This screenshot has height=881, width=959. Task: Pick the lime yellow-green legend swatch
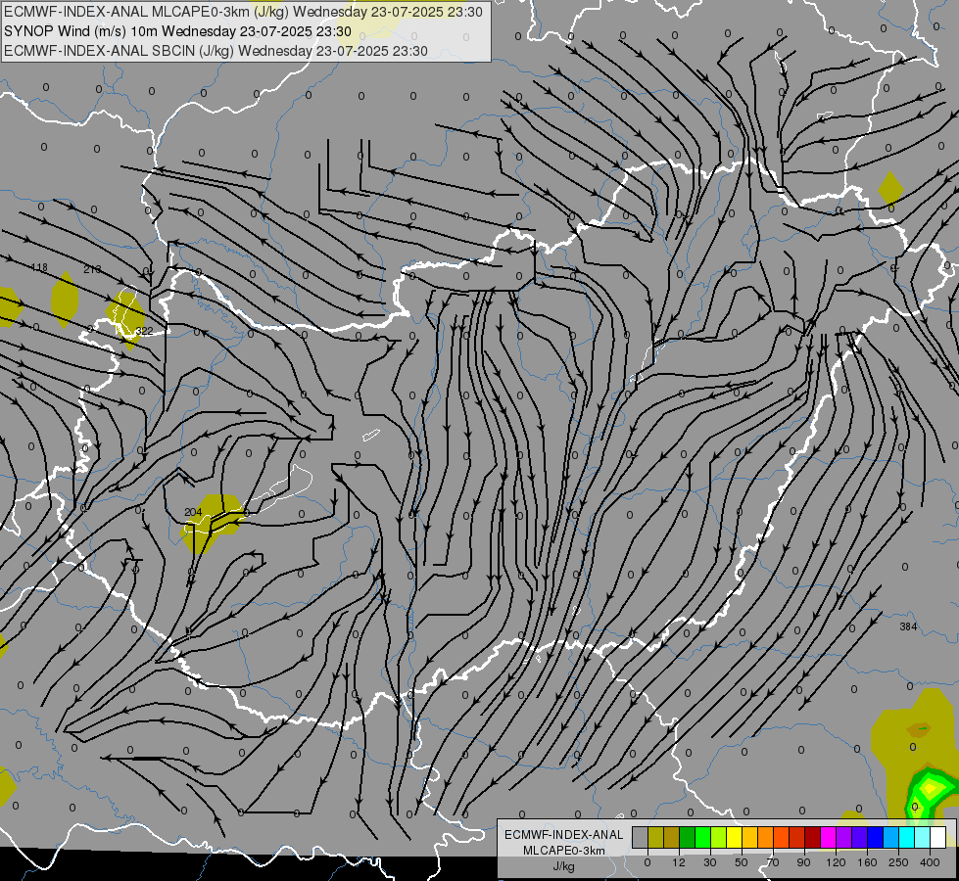[x=719, y=837]
